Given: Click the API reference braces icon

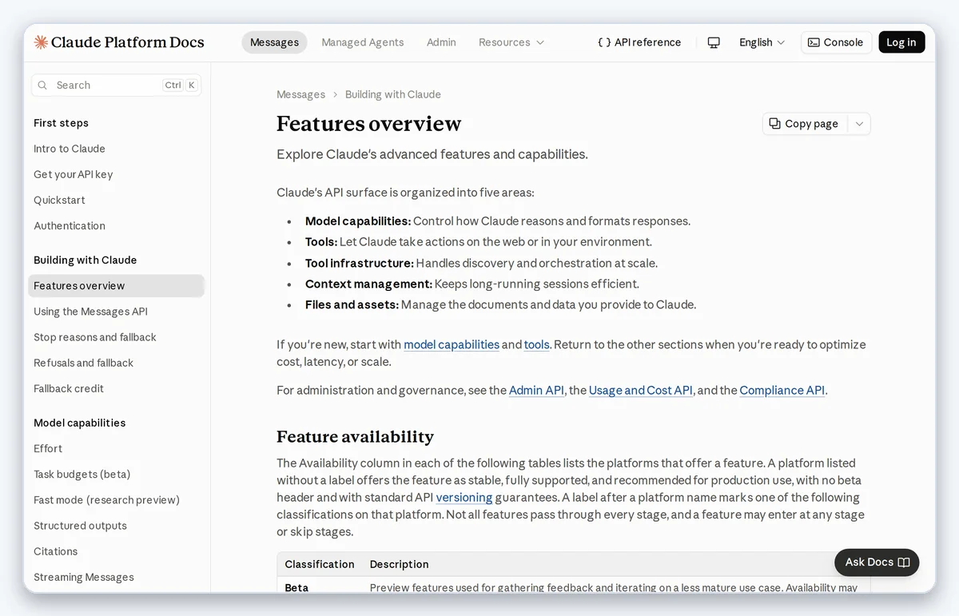Looking at the screenshot, I should (x=604, y=42).
